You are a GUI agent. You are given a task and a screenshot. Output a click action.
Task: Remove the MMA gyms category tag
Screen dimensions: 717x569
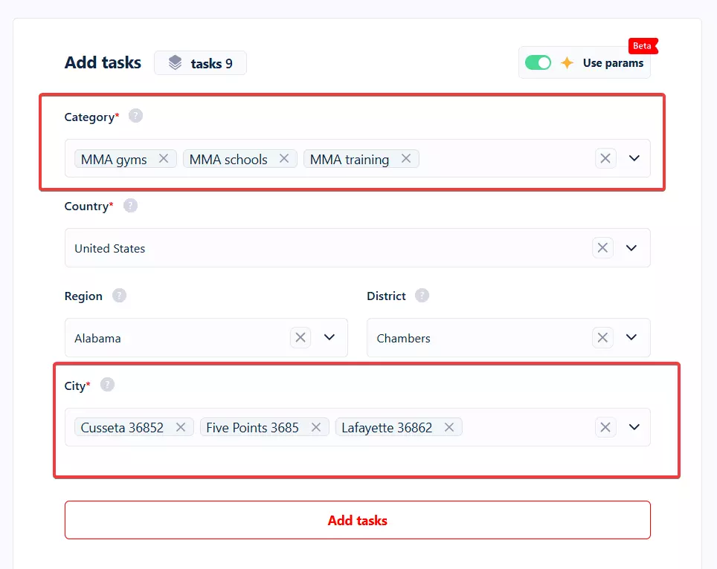coord(163,158)
